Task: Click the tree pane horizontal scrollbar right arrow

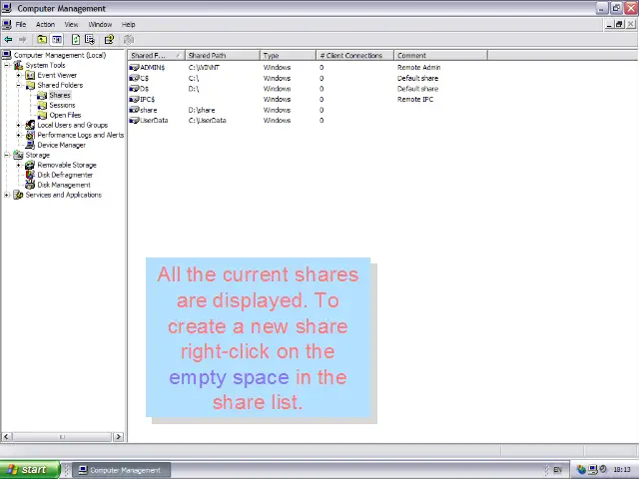Action: point(119,436)
